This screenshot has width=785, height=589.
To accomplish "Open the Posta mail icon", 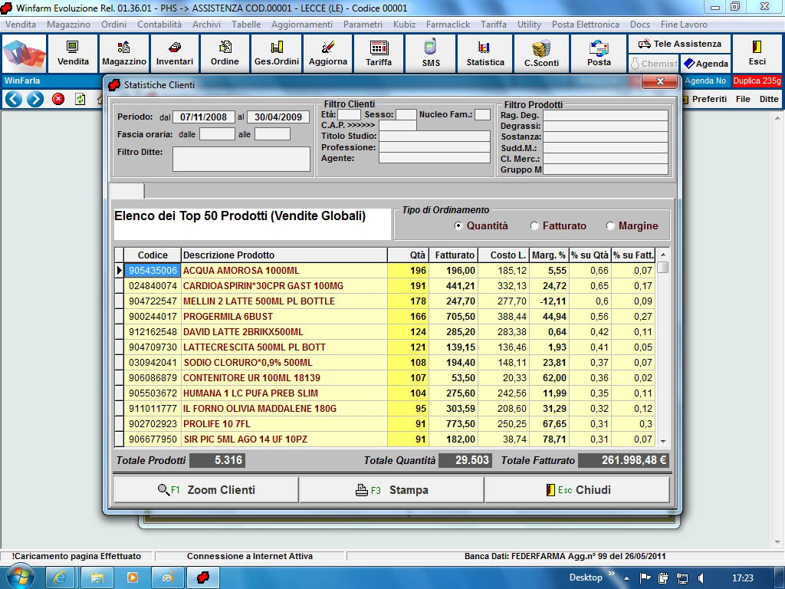I will 599,53.
